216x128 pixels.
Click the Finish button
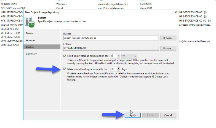[x=150, y=115]
